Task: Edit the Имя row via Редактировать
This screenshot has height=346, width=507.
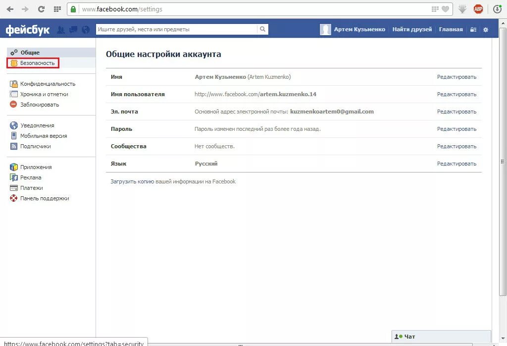Action: [x=456, y=77]
